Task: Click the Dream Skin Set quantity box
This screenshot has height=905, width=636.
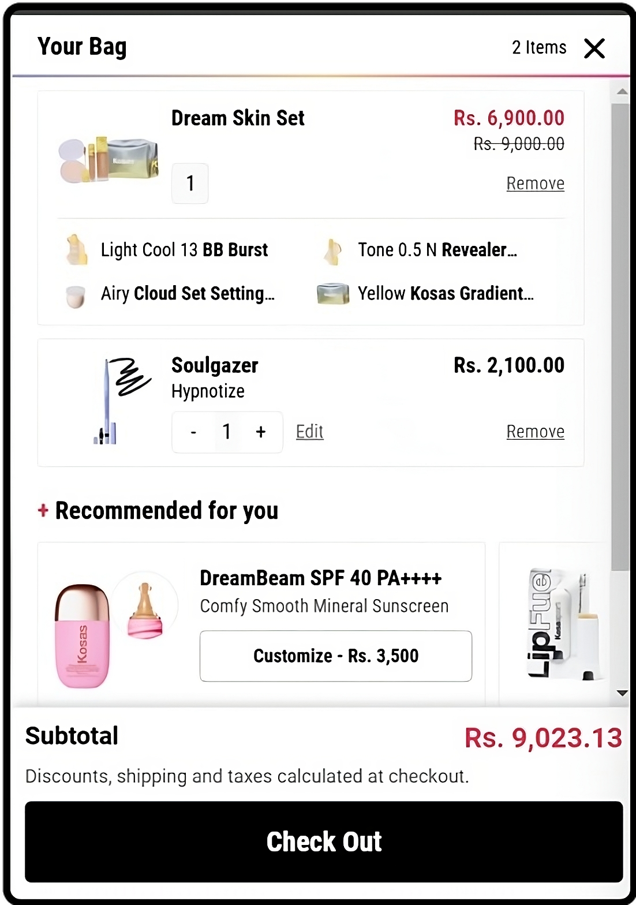Action: 190,184
